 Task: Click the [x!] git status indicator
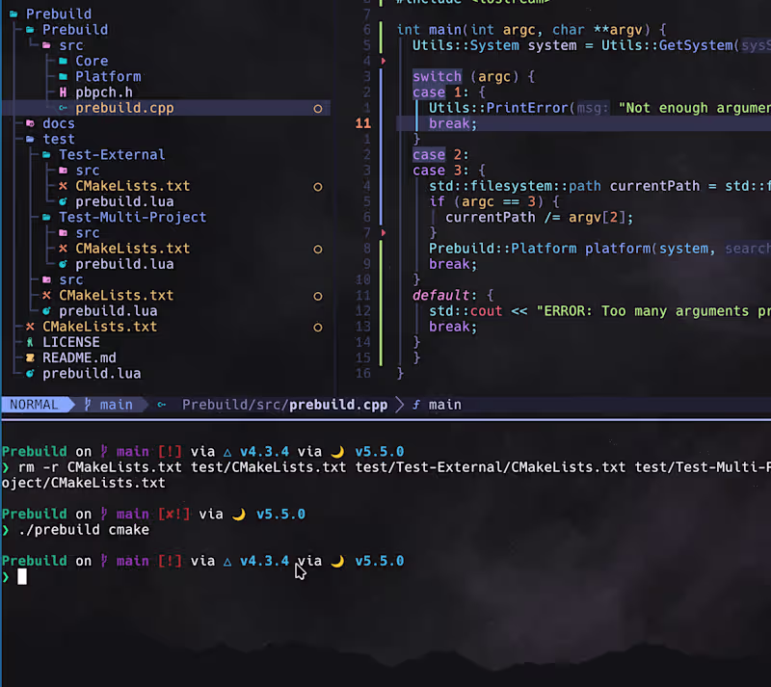[174, 515]
